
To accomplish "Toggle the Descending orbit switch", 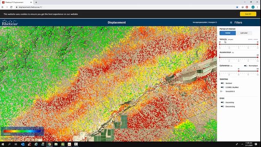I will coord(222,107).
